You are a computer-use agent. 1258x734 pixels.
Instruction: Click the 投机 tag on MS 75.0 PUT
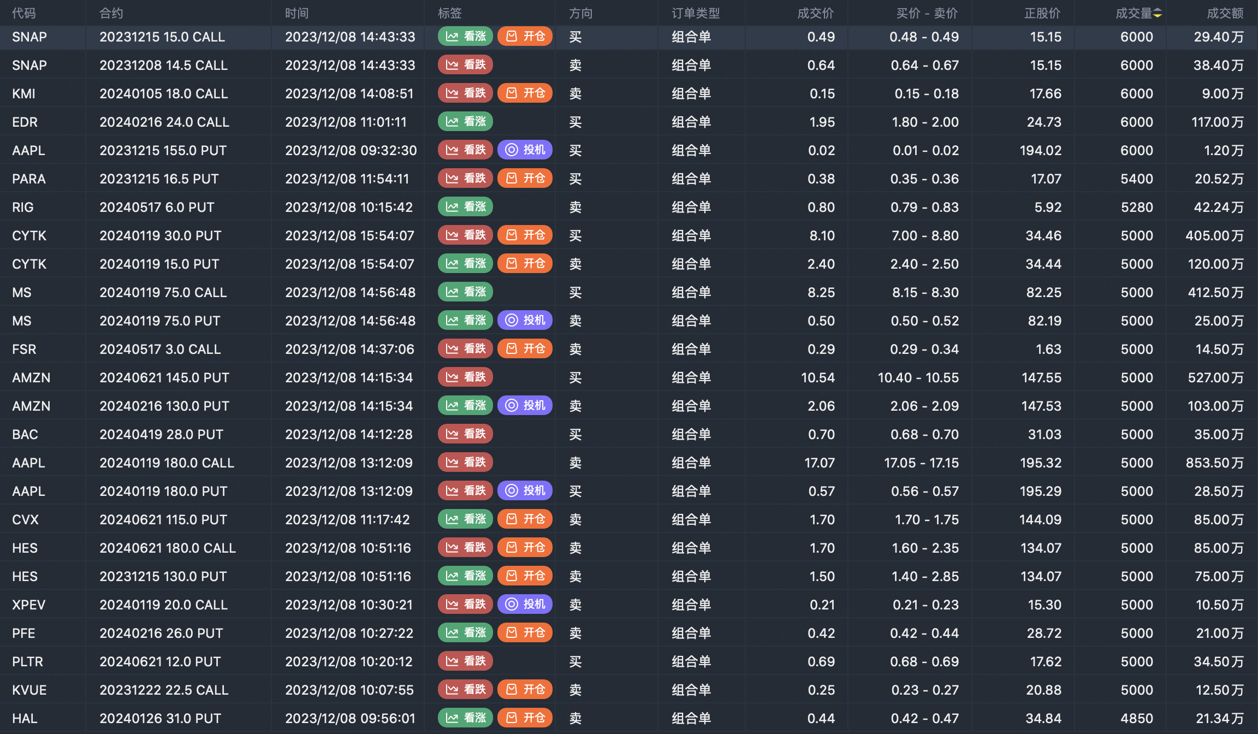pyautogui.click(x=525, y=321)
